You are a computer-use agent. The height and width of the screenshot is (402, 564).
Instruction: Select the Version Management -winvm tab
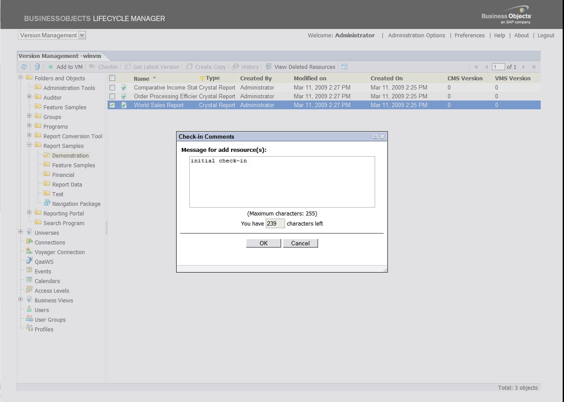[60, 56]
